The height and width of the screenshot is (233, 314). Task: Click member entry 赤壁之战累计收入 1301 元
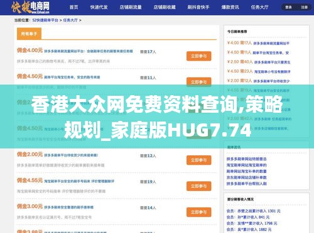point(254,211)
